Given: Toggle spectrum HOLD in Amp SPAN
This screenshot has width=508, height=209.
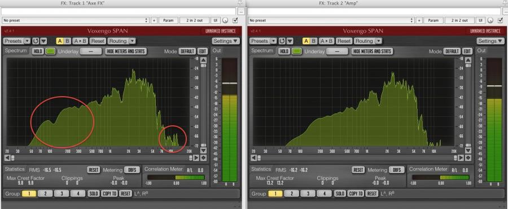Looking at the screenshot, I should 284,51.
